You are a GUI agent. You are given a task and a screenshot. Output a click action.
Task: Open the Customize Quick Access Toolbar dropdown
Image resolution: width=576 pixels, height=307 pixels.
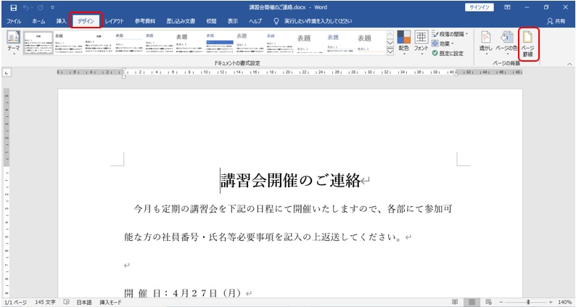click(52, 7)
